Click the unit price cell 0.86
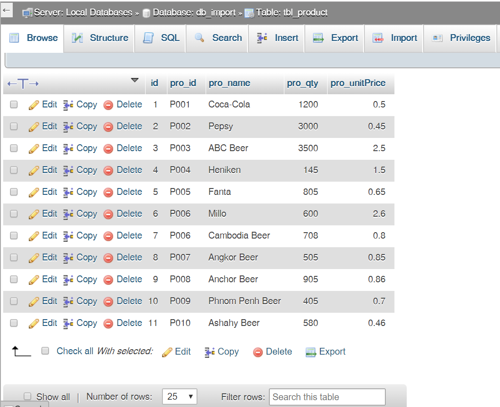The height and width of the screenshot is (407, 500). point(377,280)
